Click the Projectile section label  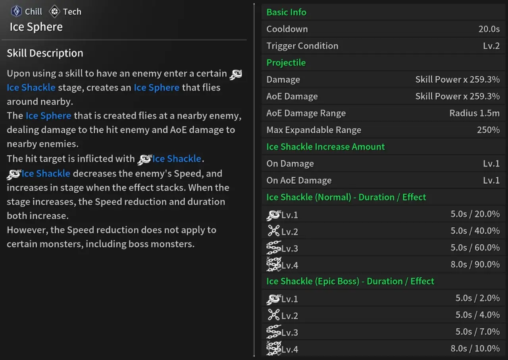286,62
